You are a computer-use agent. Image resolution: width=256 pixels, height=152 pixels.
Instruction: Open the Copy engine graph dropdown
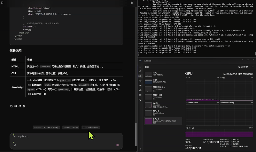(222, 78)
